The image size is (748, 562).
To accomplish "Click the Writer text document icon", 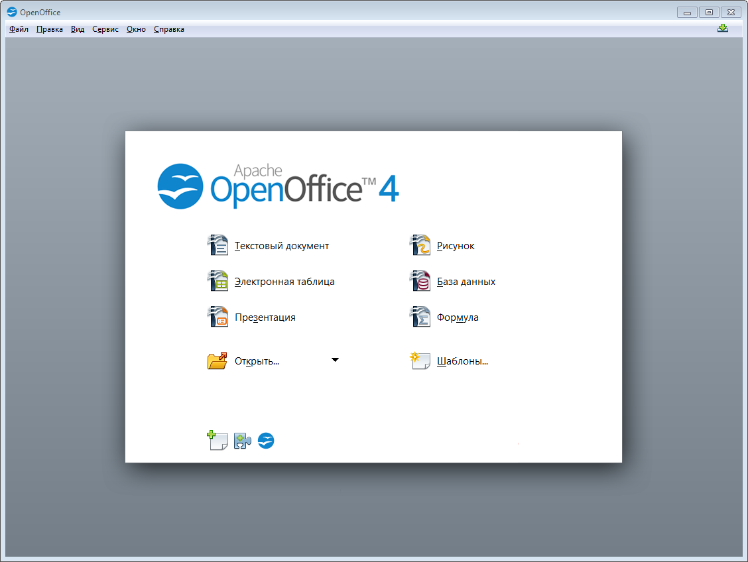I will click(x=218, y=245).
